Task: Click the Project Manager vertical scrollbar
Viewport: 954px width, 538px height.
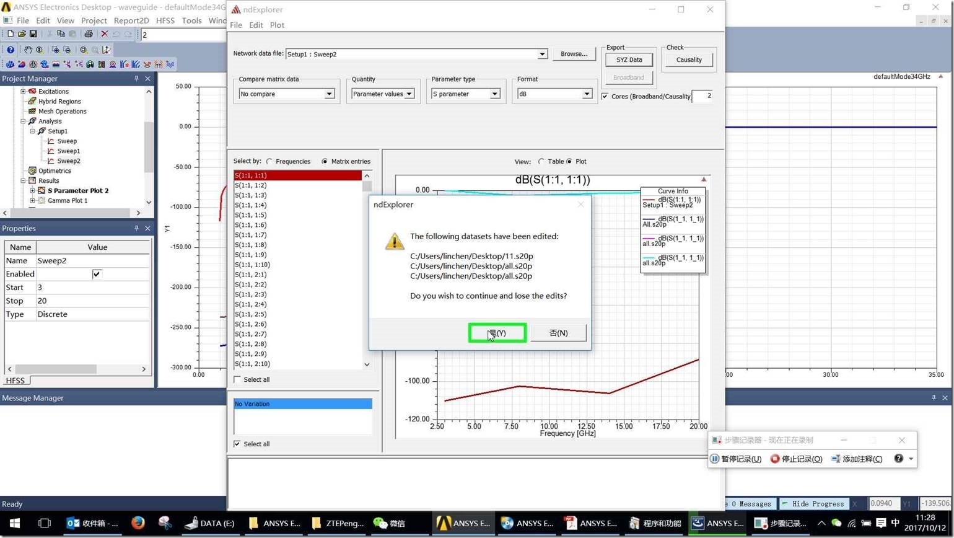Action: pyautogui.click(x=149, y=146)
